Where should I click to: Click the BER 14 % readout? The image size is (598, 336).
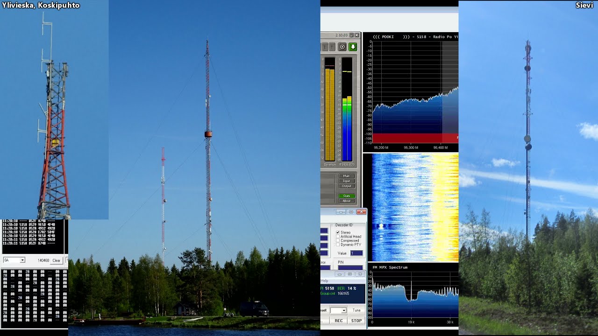click(347, 288)
